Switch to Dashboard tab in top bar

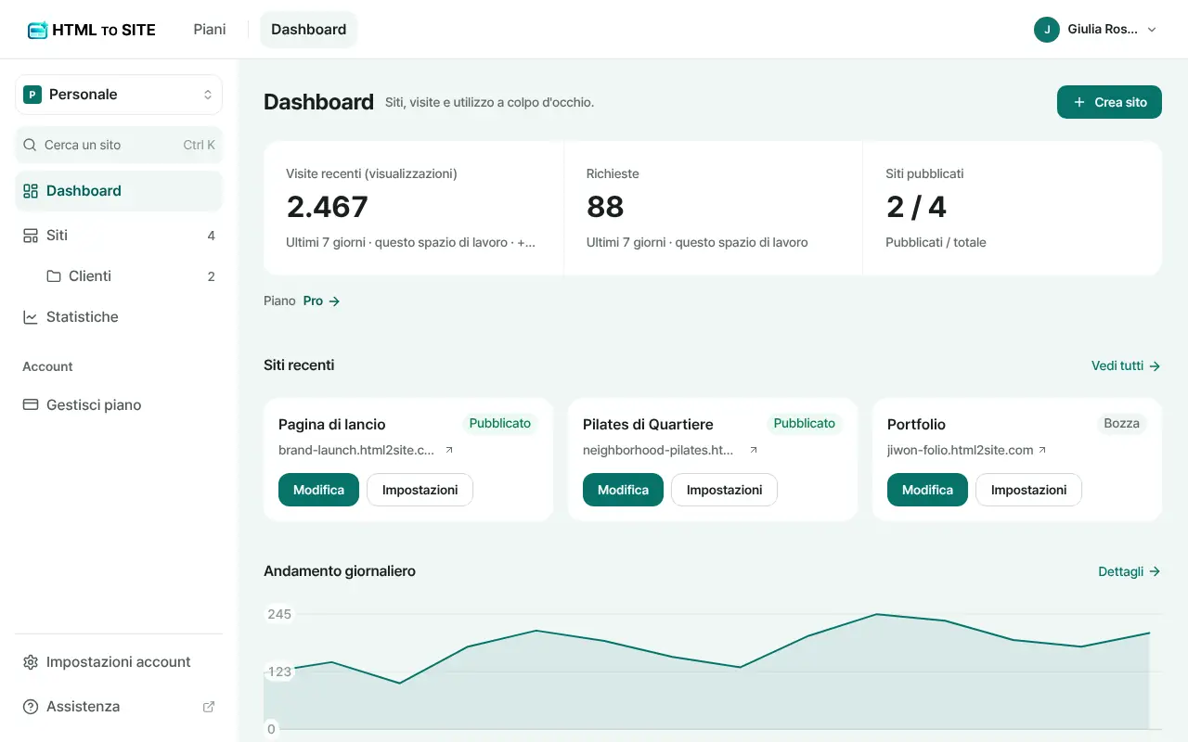[x=308, y=30]
